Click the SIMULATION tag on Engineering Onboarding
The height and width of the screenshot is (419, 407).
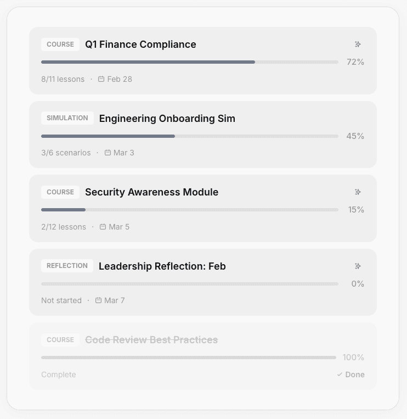[x=67, y=118]
